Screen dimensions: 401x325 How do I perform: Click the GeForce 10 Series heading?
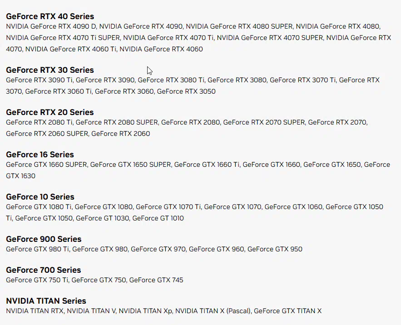tap(40, 197)
